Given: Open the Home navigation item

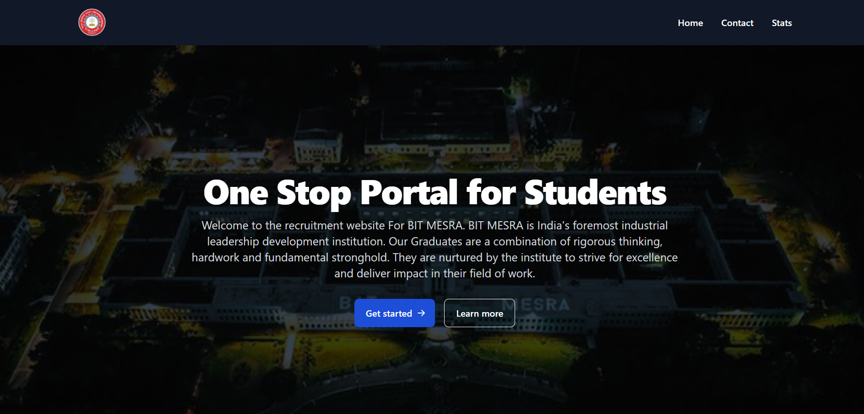Looking at the screenshot, I should (690, 23).
